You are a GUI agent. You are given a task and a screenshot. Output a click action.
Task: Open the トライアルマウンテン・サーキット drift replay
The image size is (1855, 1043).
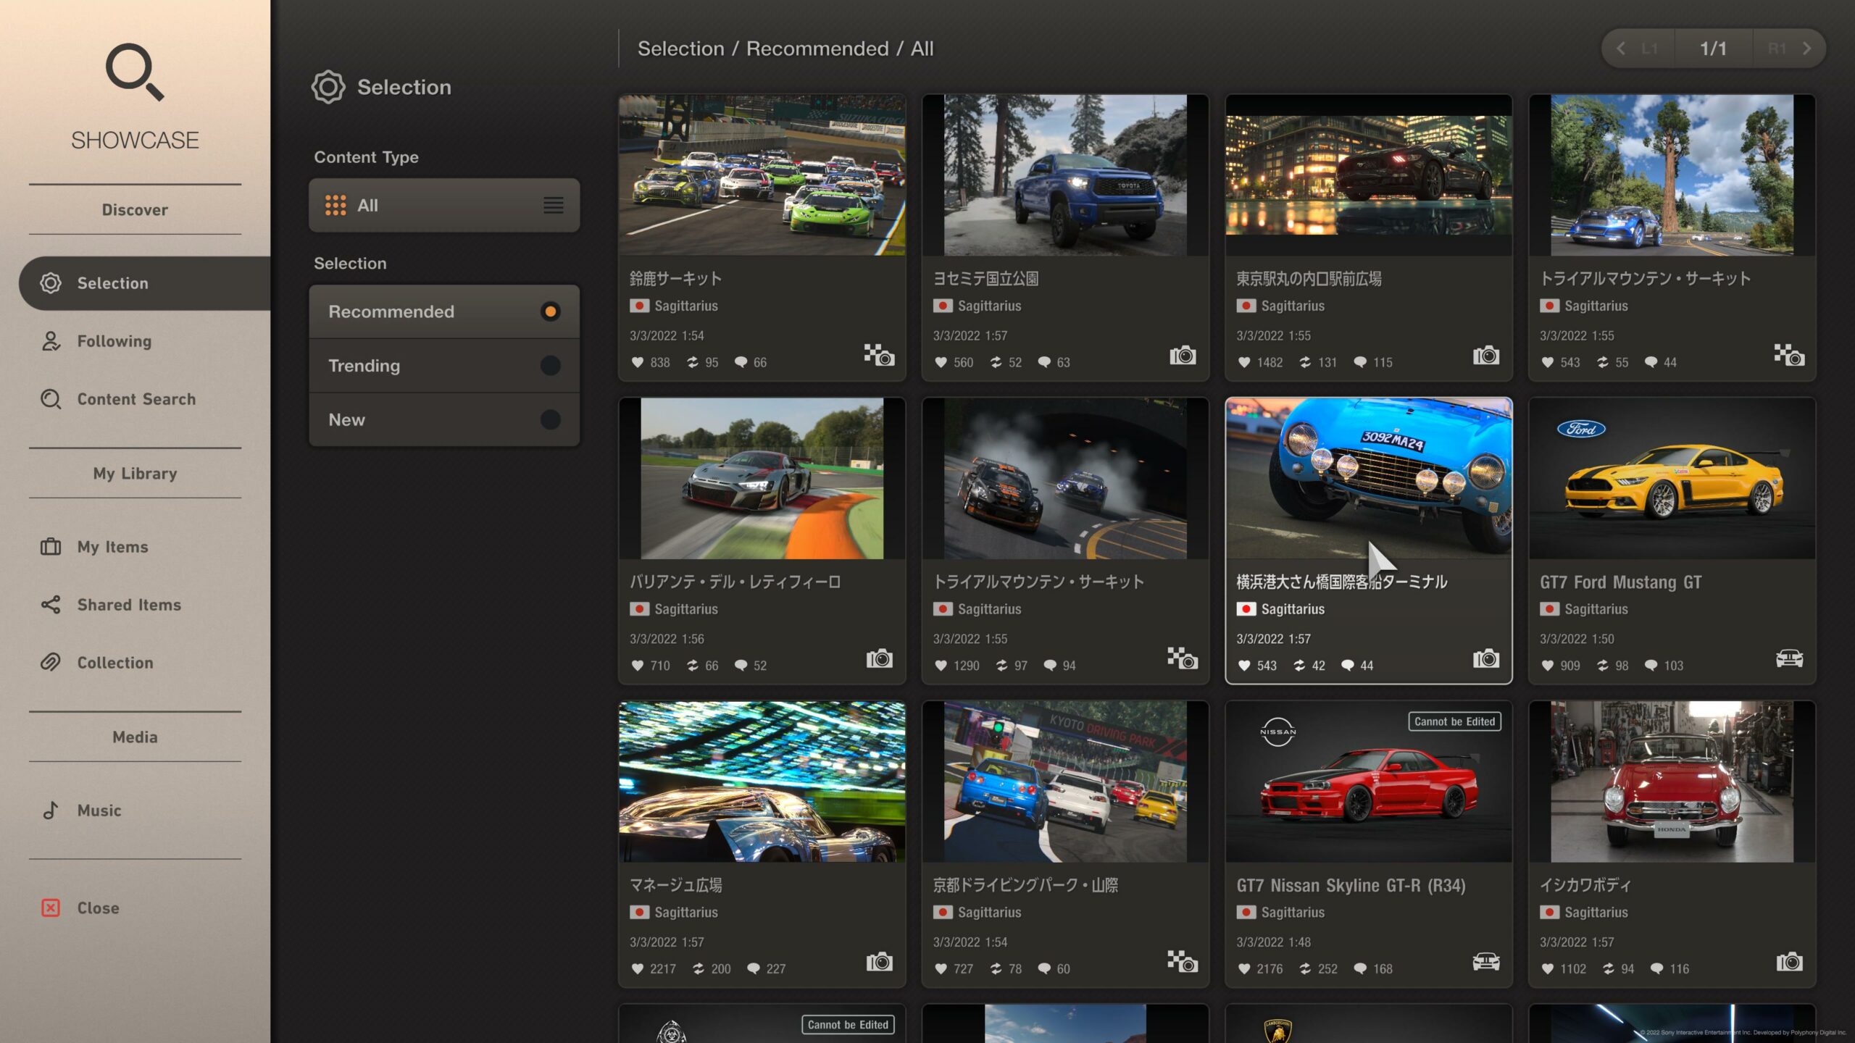coord(1065,478)
